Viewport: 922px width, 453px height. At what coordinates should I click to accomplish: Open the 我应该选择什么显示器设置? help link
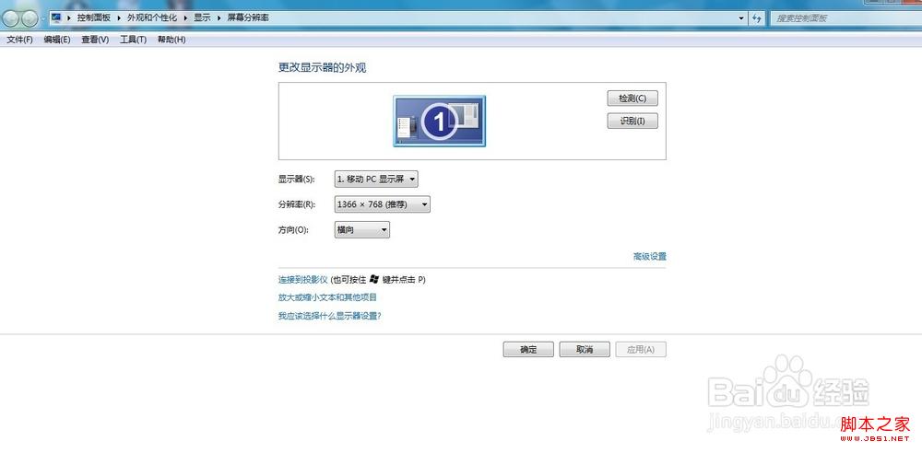330,316
